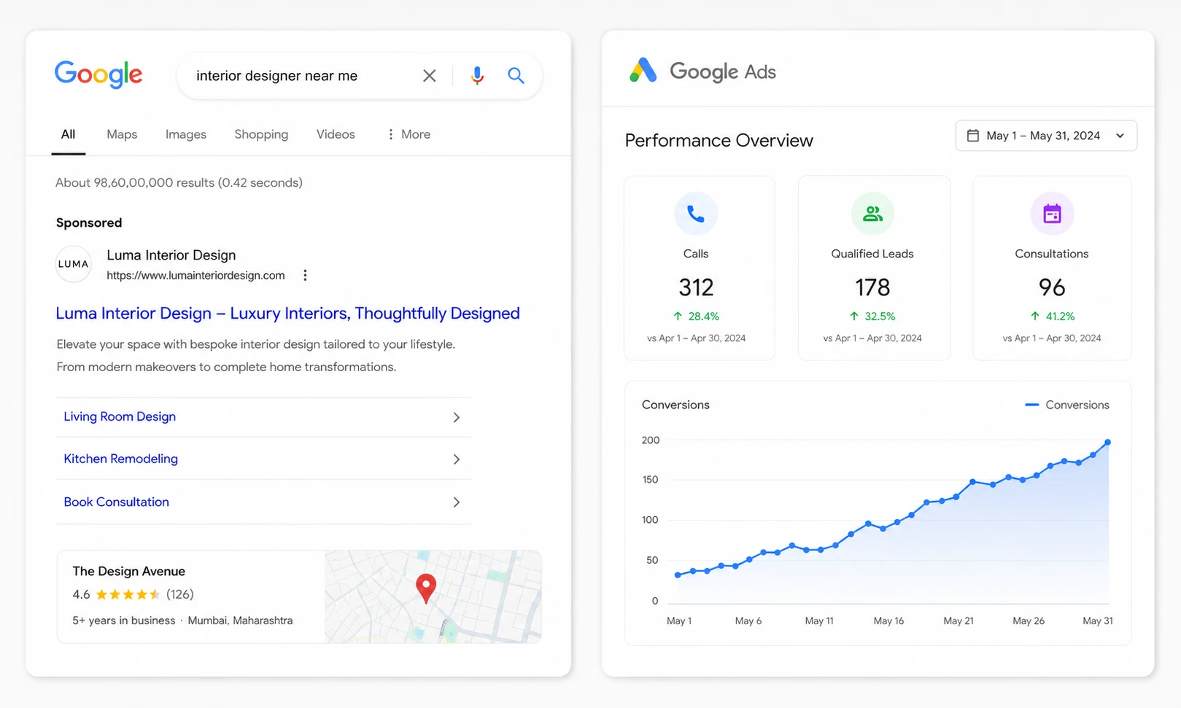Click the lumainteriordesign.com URL
1181x708 pixels.
coord(195,276)
